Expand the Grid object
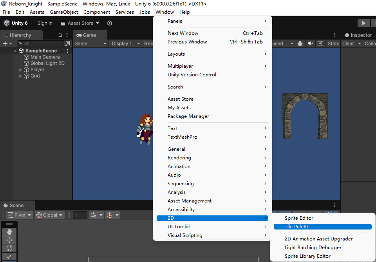 pyautogui.click(x=21, y=76)
